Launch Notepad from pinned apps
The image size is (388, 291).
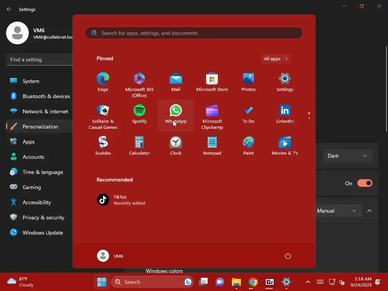point(212,146)
